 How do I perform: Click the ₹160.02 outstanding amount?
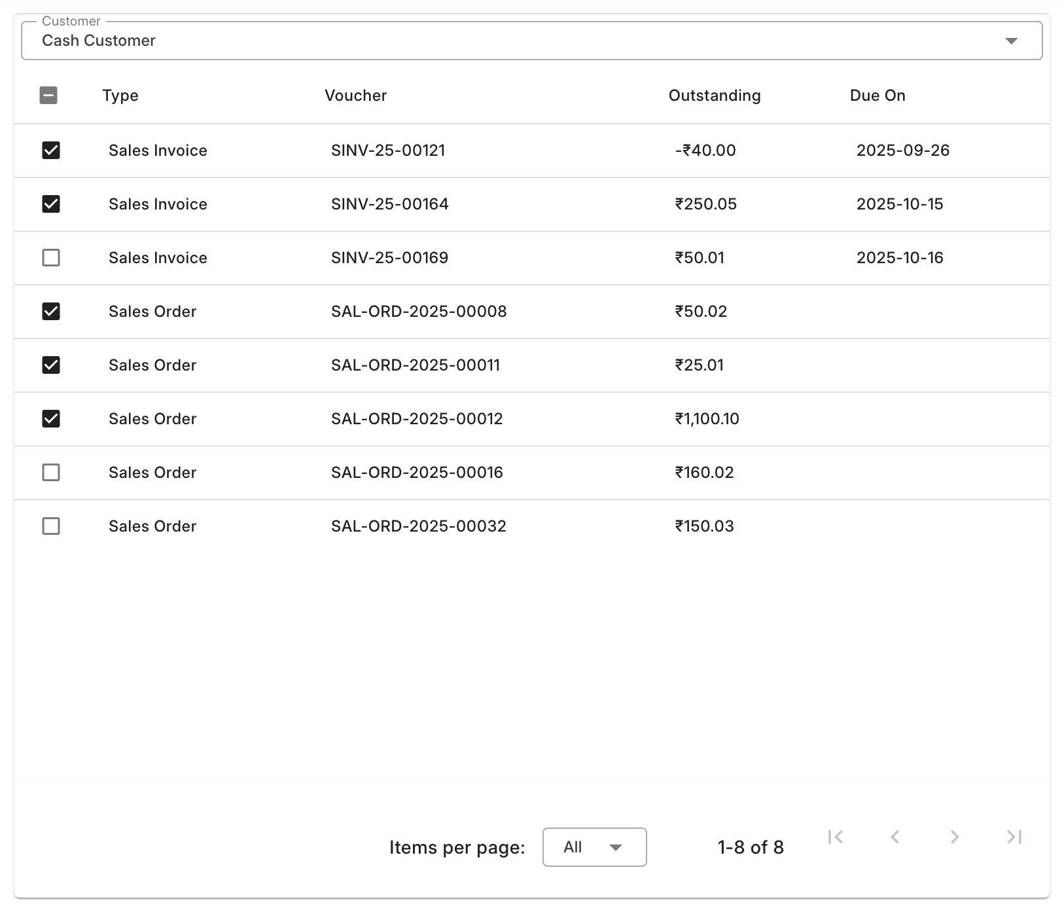(x=705, y=473)
